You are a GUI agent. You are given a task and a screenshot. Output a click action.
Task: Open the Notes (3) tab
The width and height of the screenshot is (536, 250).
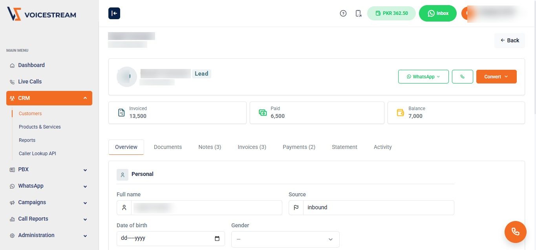210,147
